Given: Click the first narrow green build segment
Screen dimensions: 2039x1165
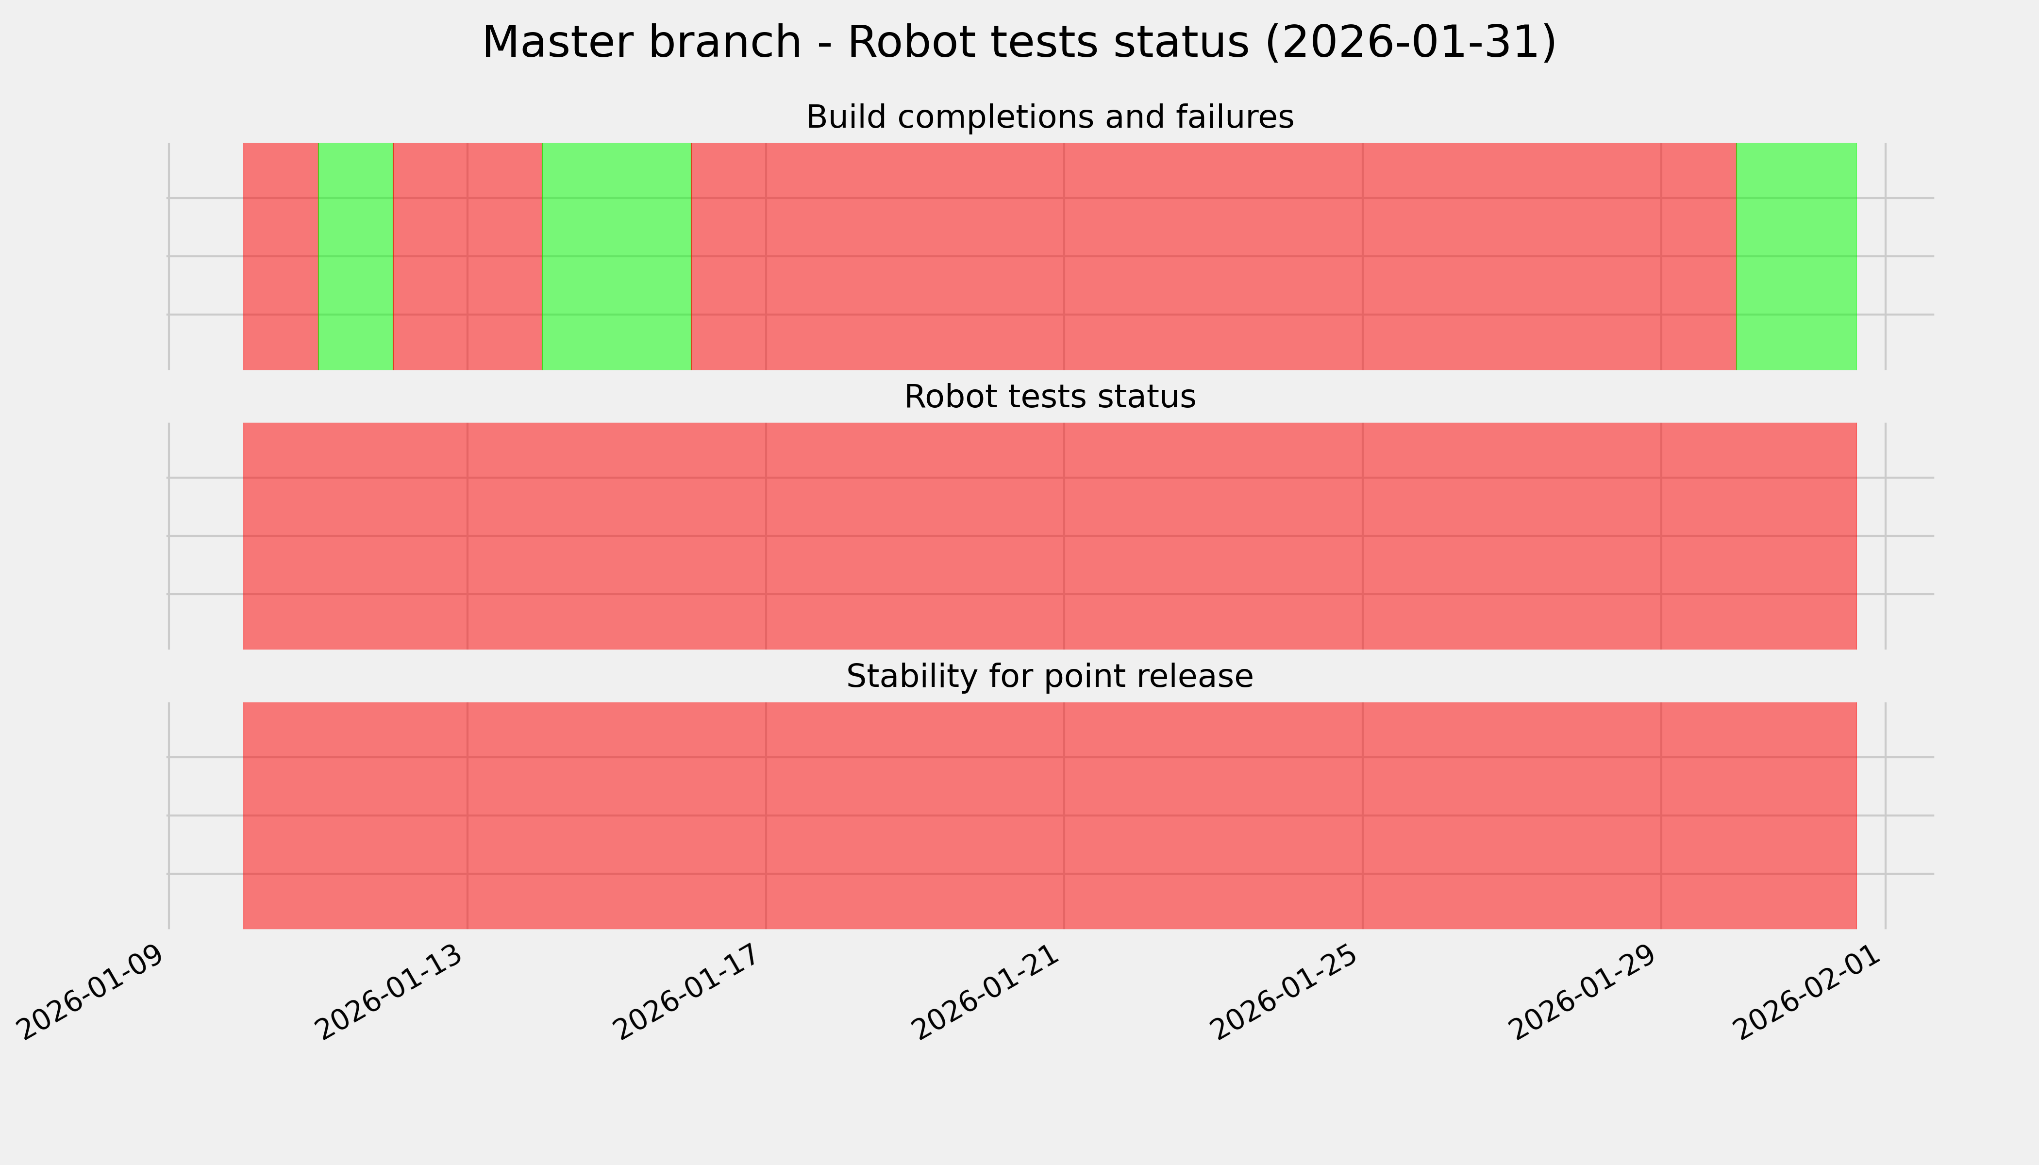Looking at the screenshot, I should (356, 256).
